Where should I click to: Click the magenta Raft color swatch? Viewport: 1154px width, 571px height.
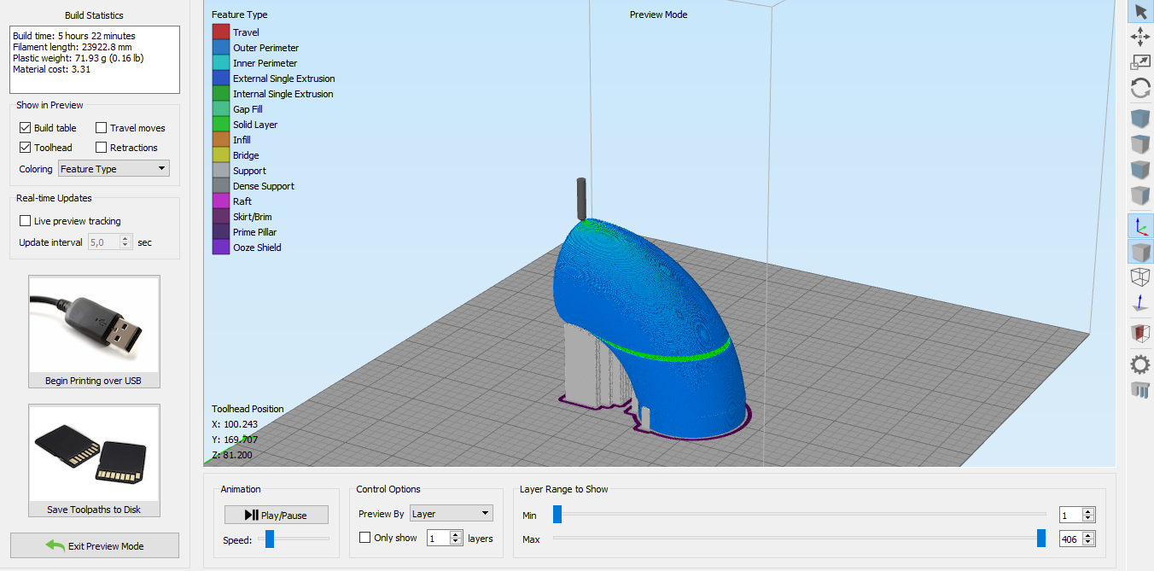coord(220,201)
